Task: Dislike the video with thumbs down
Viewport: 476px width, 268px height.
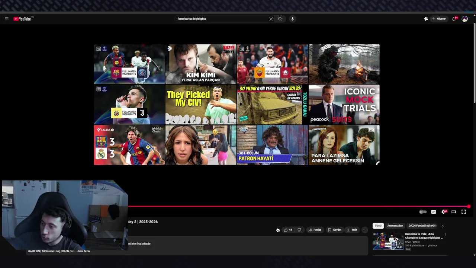Action: 299,230
